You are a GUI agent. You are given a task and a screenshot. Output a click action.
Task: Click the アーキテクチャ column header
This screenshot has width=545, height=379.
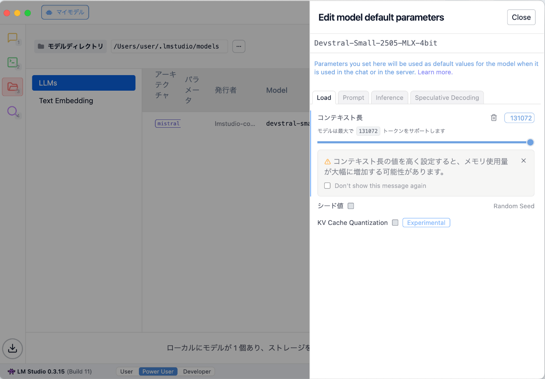[x=166, y=85]
